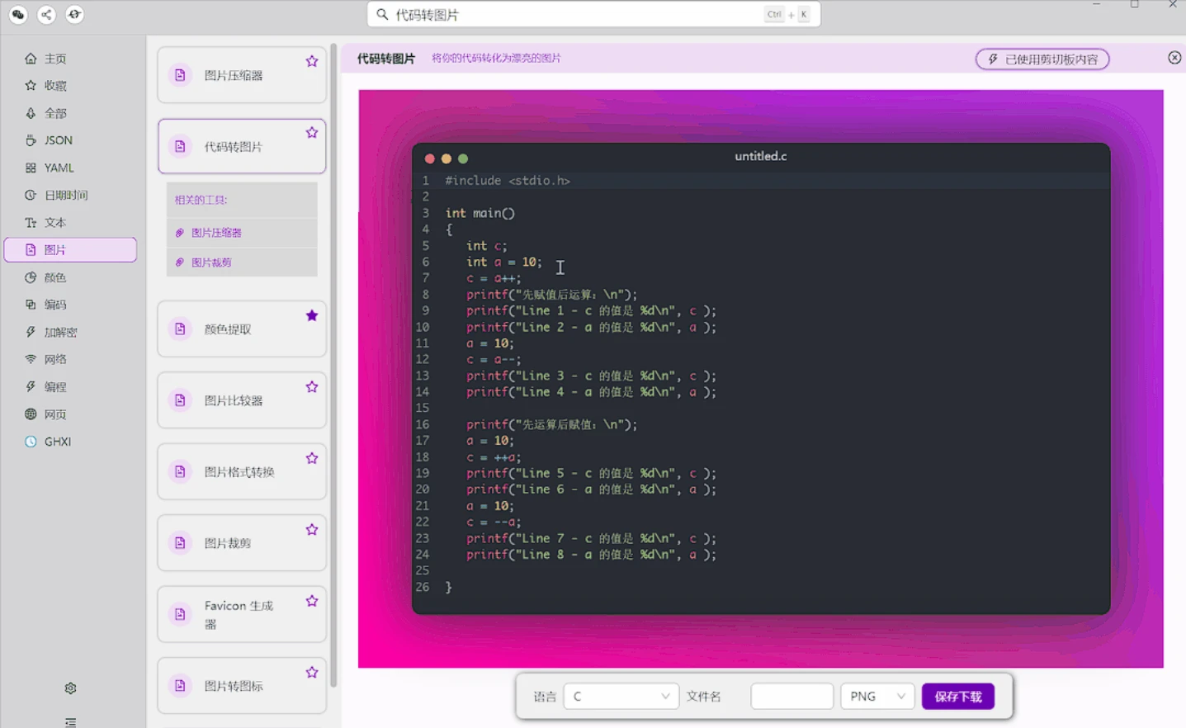The height and width of the screenshot is (728, 1186).
Task: Click the tool list scrollbar
Action: (x=333, y=363)
